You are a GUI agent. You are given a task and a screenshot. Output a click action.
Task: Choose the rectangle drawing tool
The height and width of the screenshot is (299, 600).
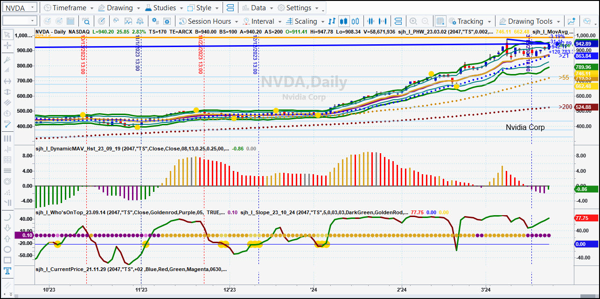tap(7, 260)
